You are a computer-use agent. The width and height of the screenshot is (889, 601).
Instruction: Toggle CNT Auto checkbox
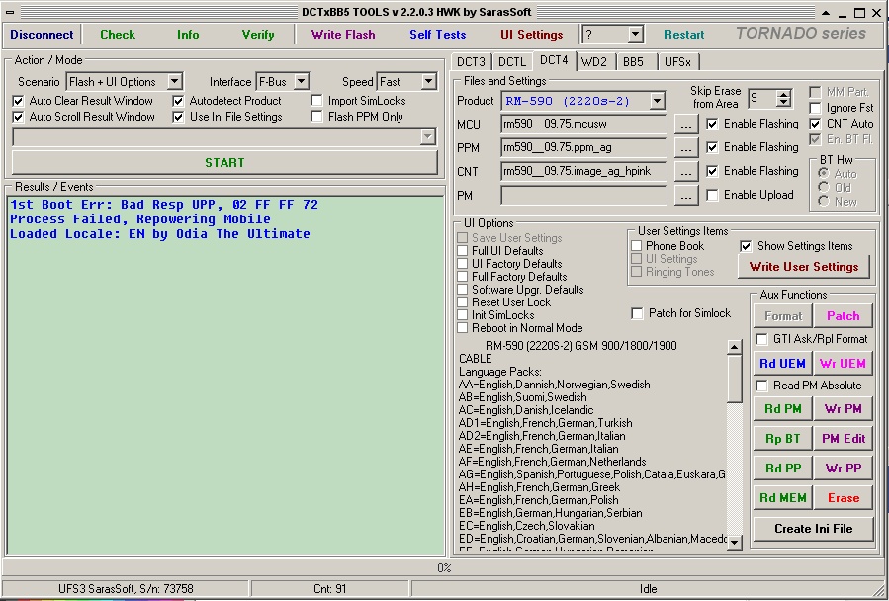(x=815, y=124)
